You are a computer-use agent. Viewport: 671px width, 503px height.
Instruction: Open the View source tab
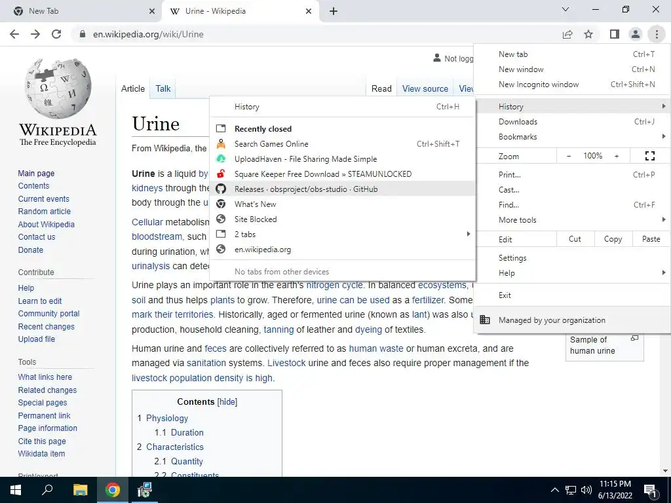click(x=425, y=88)
